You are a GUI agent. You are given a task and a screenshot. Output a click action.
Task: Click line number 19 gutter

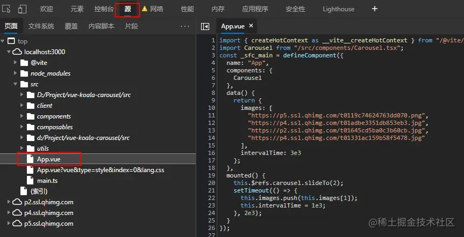pyautogui.click(x=212, y=175)
